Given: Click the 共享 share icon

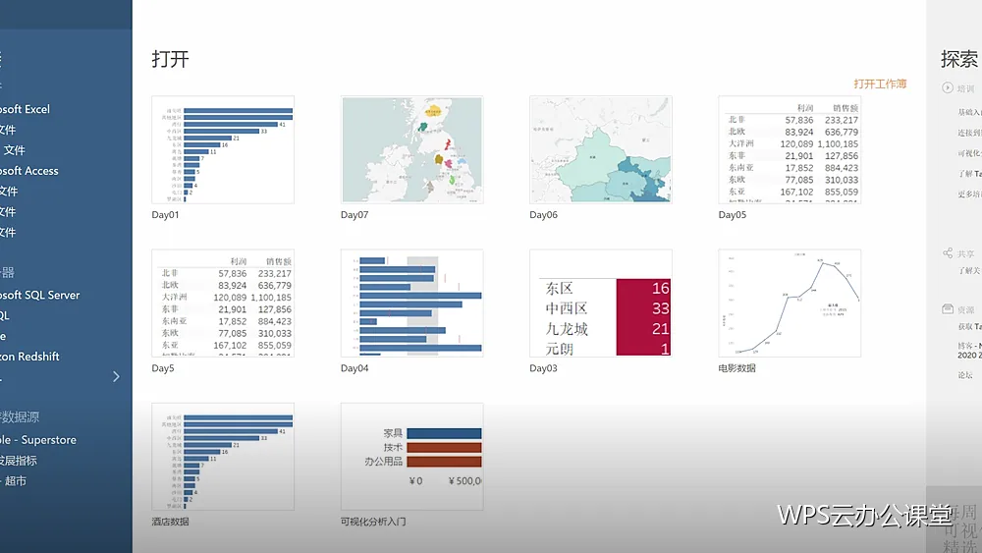Looking at the screenshot, I should click(948, 253).
